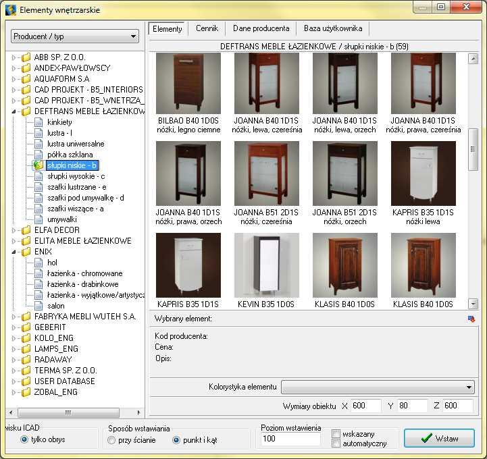Expand the GEBERIT tree node

coord(14,327)
